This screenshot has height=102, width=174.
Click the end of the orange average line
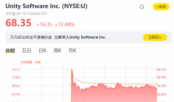tap(157, 83)
